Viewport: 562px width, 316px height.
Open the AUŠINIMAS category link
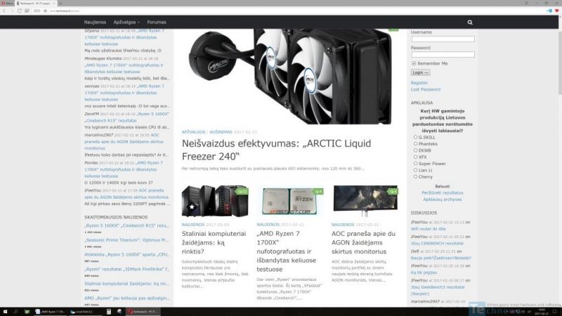pos(221,132)
